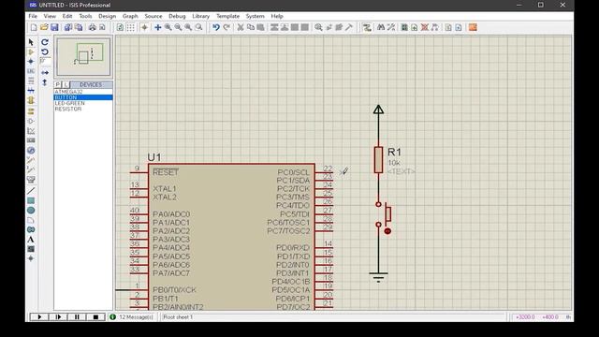Image resolution: width=599 pixels, height=337 pixels.
Task: Click the L library manager button
Action: click(66, 84)
